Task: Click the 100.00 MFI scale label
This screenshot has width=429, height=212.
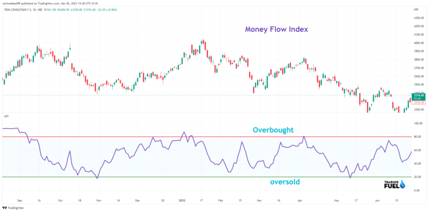Action: pyautogui.click(x=418, y=123)
